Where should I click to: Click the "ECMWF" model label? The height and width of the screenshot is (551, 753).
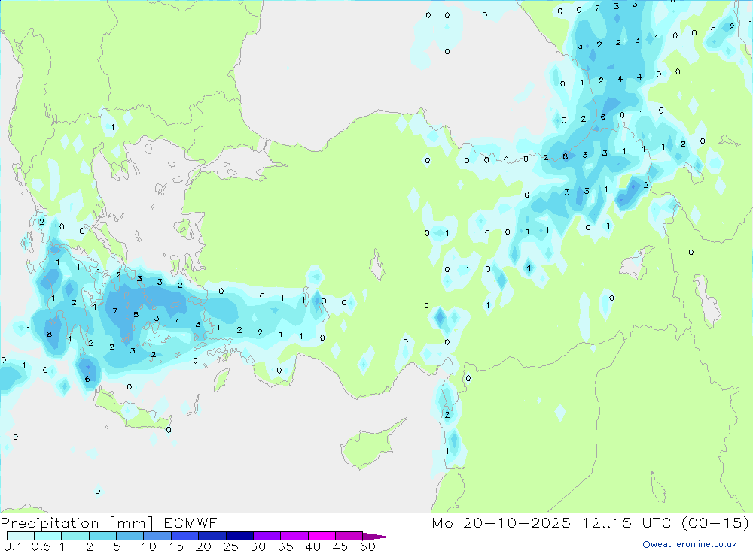[x=191, y=522]
